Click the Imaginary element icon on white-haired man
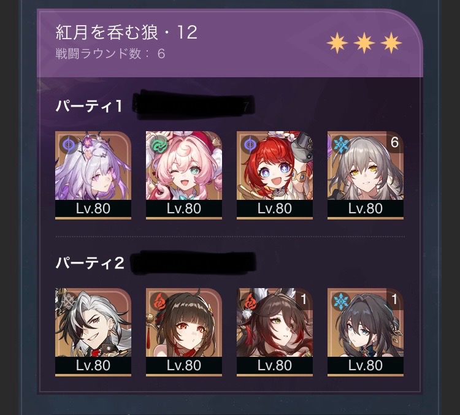The image size is (460, 415). tap(68, 301)
